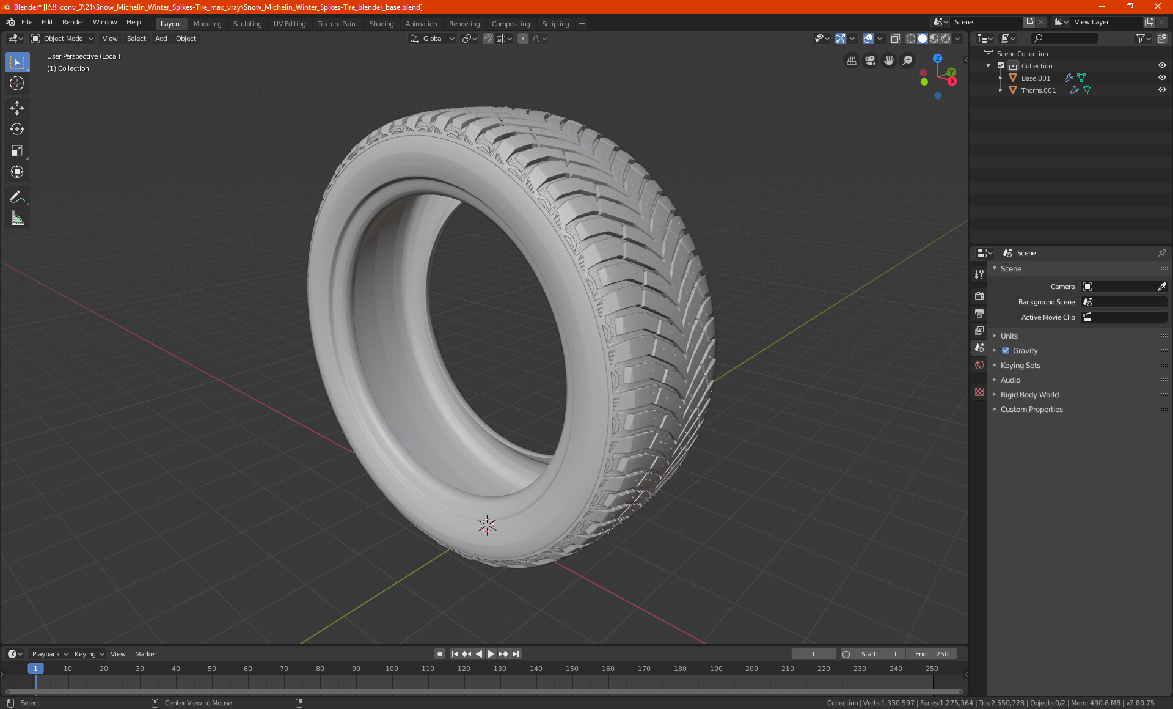The image size is (1173, 709).
Task: Select the Measure ruler tool
Action: point(17,218)
